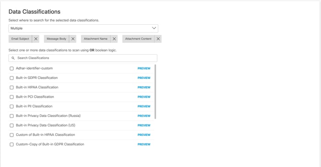Click the search magnifier icon

[13, 58]
